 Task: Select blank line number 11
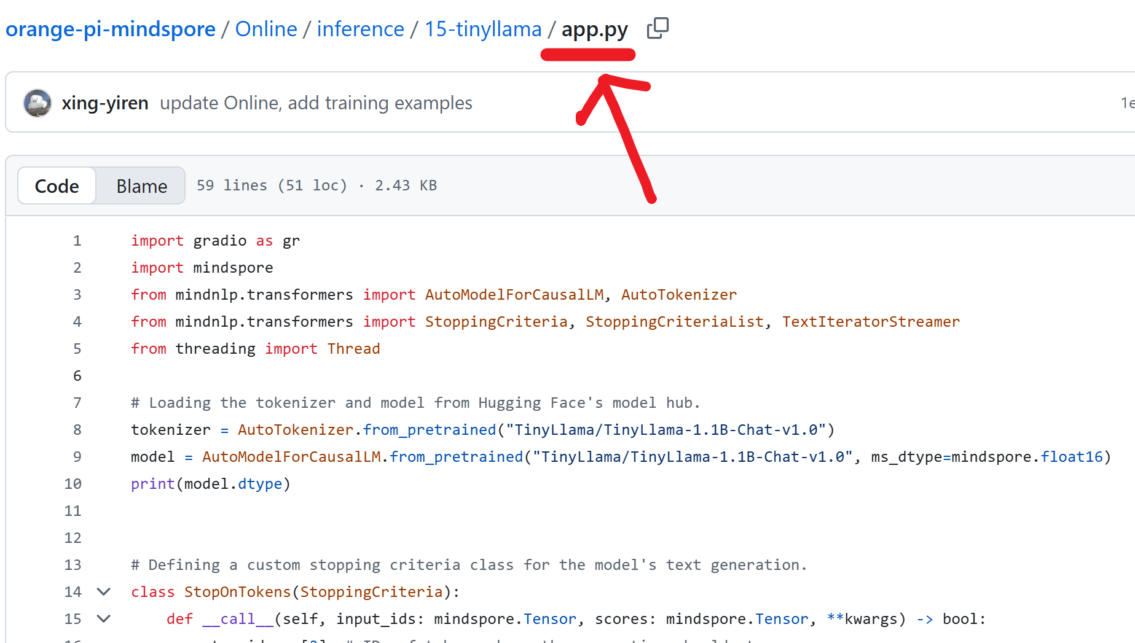pos(73,511)
